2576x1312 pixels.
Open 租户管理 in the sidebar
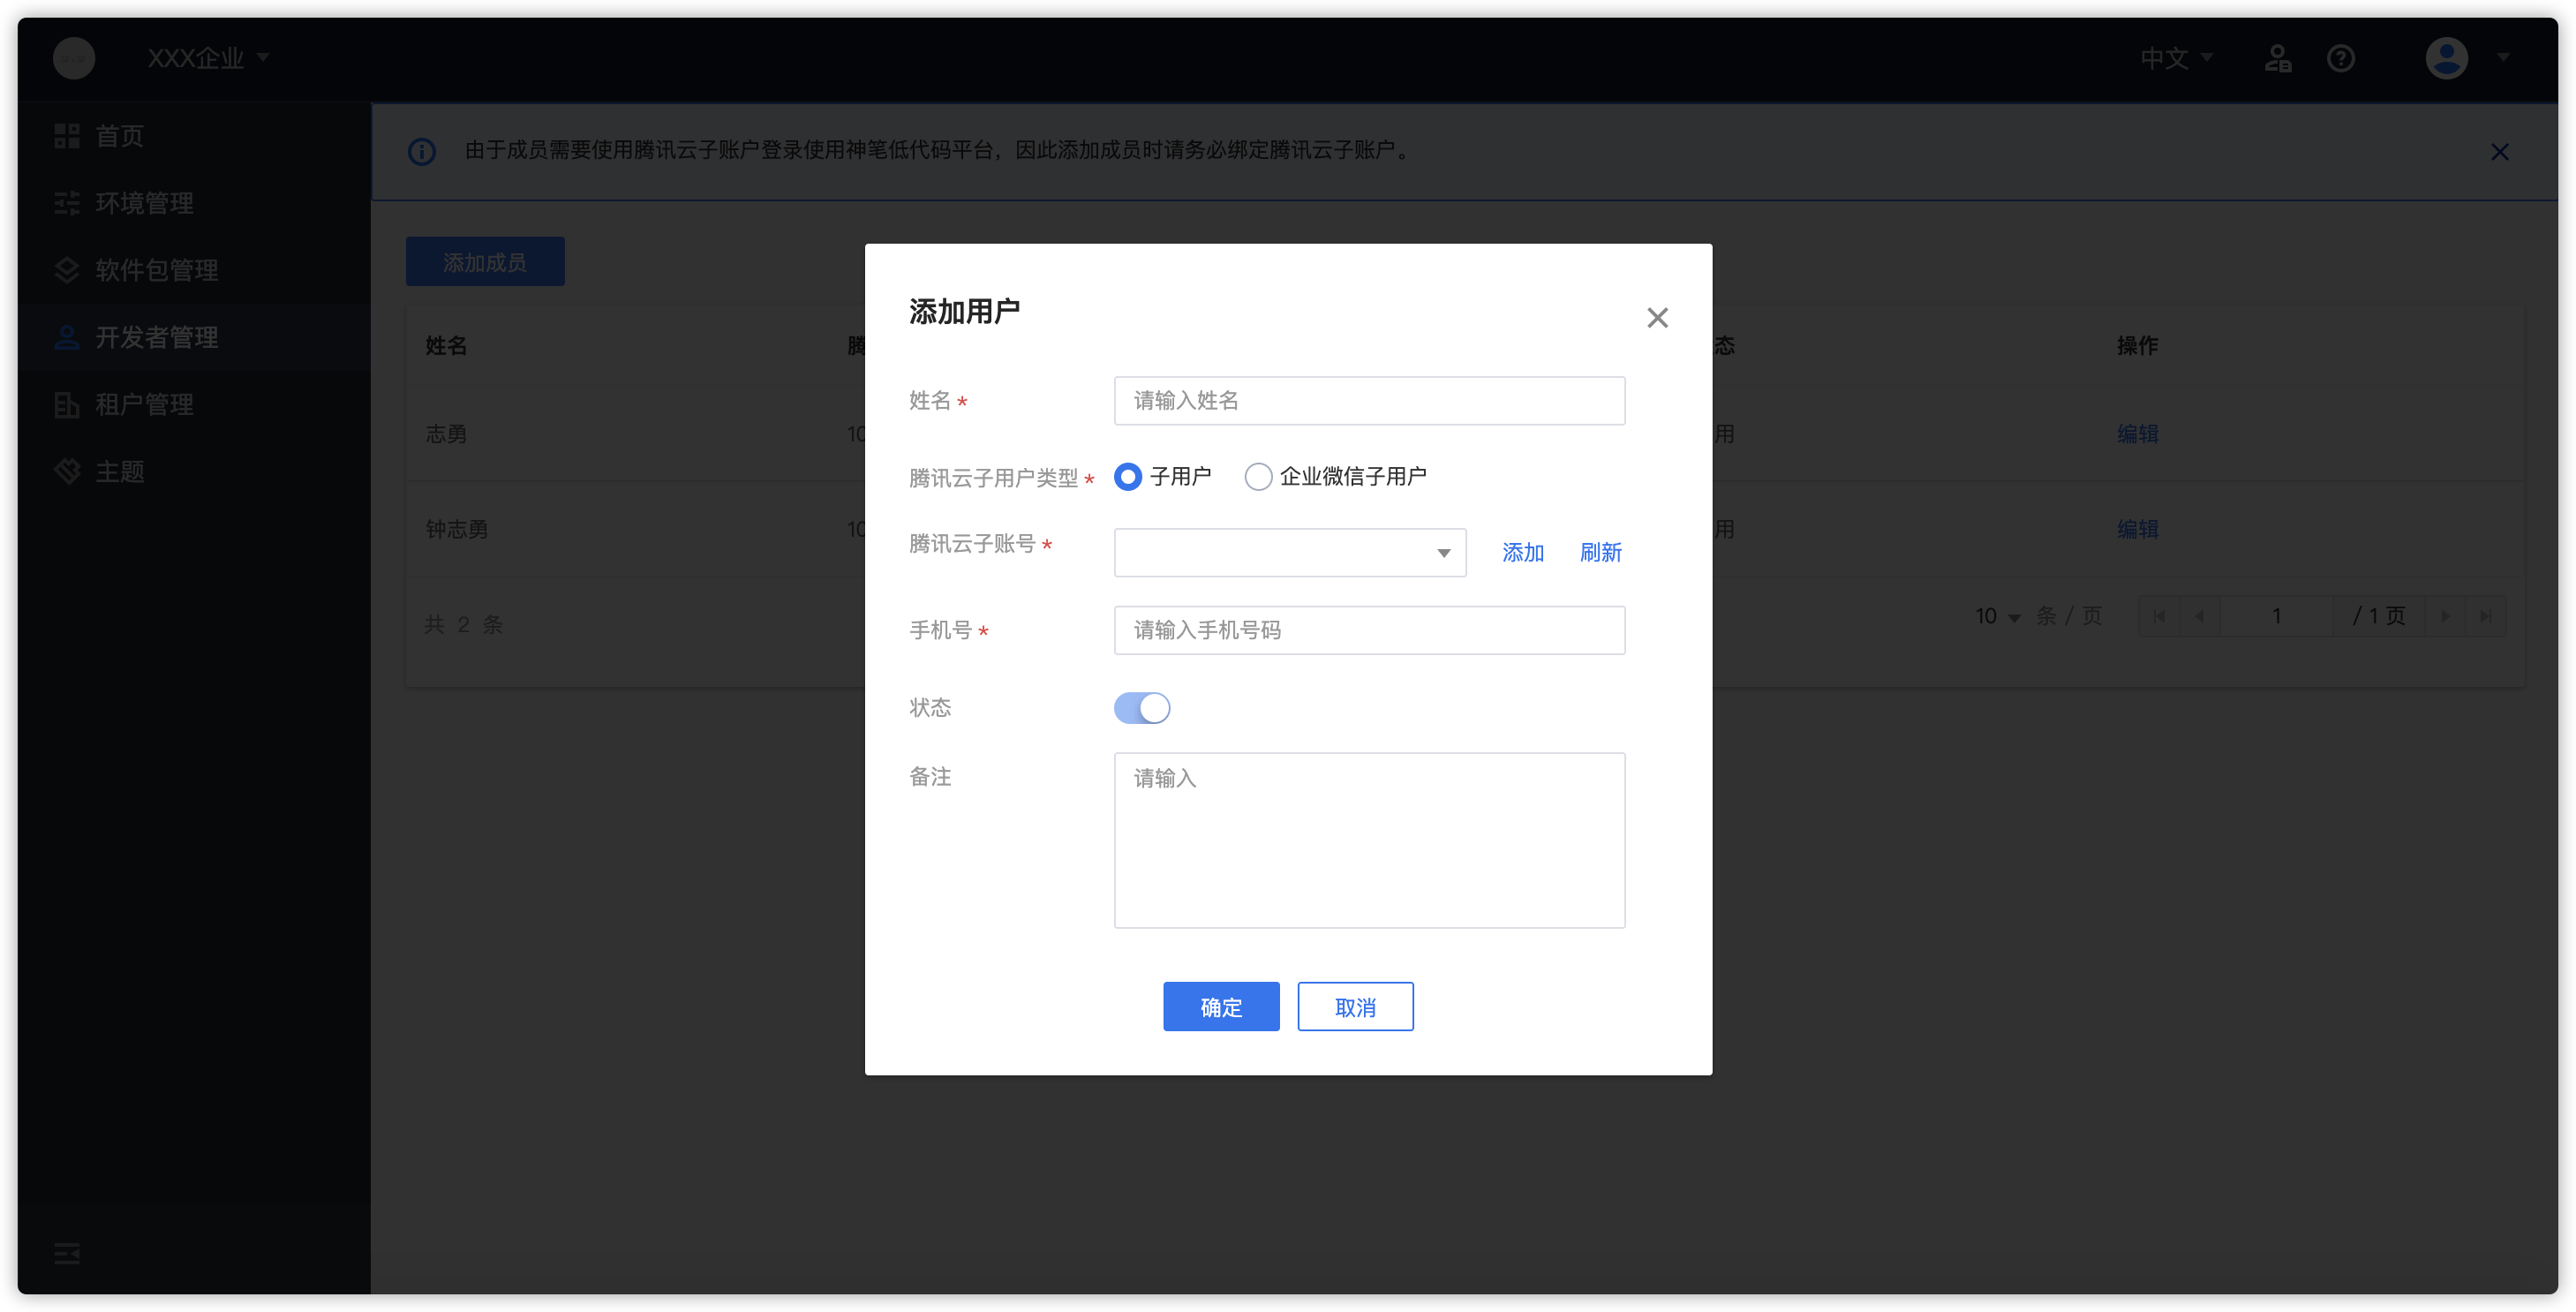(x=194, y=404)
